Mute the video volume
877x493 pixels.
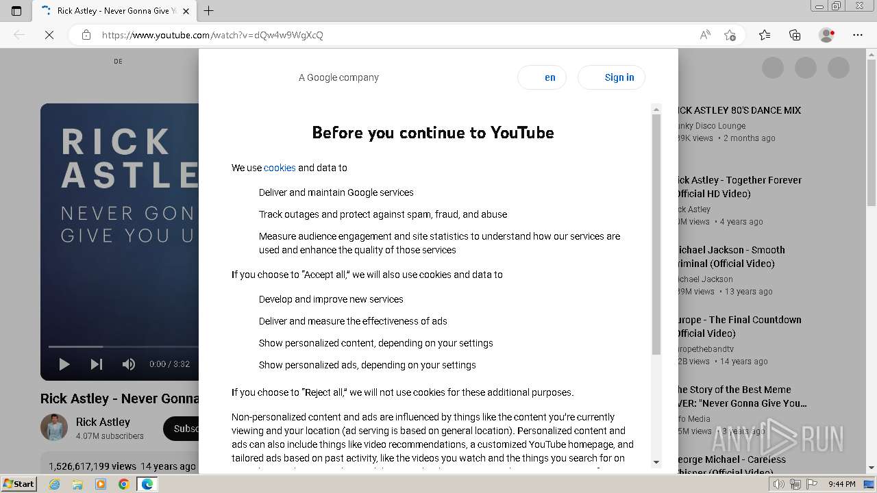click(x=129, y=364)
